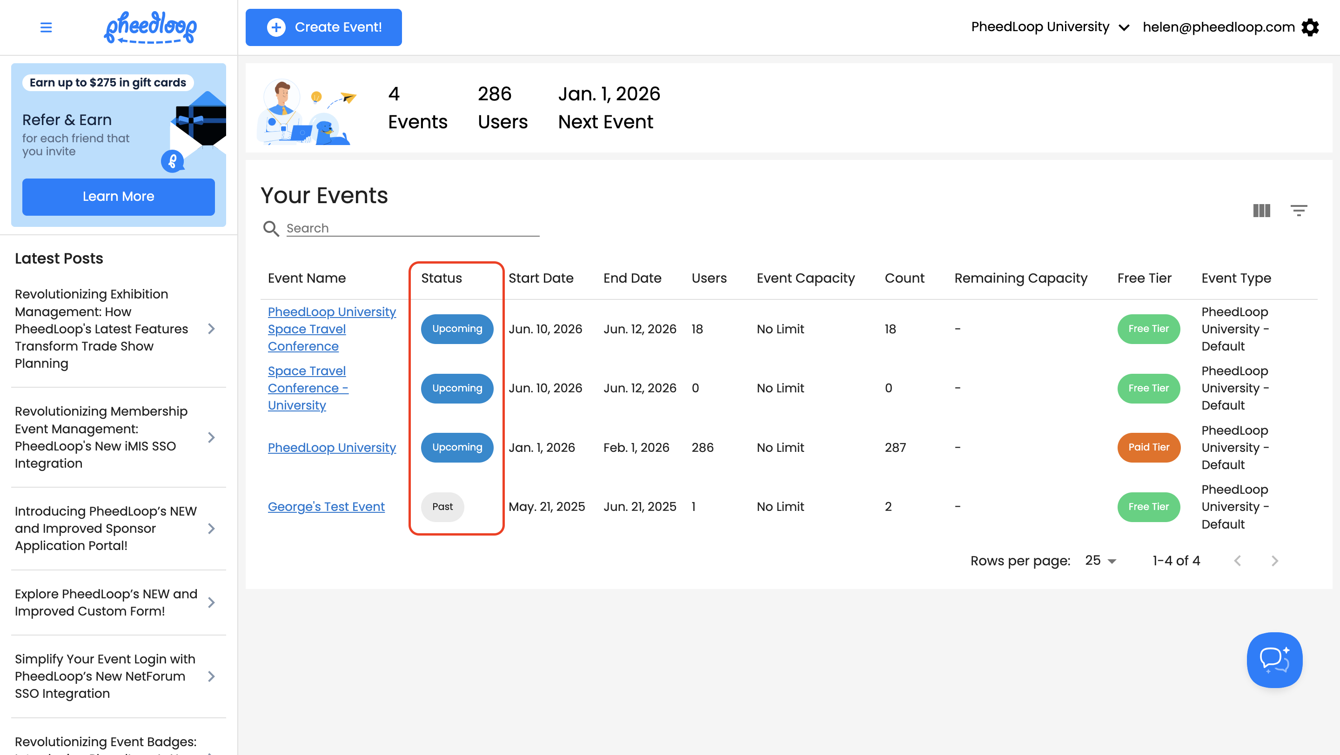The height and width of the screenshot is (755, 1340).
Task: Expand NetForum SSO Integration post arrow
Action: (x=211, y=676)
